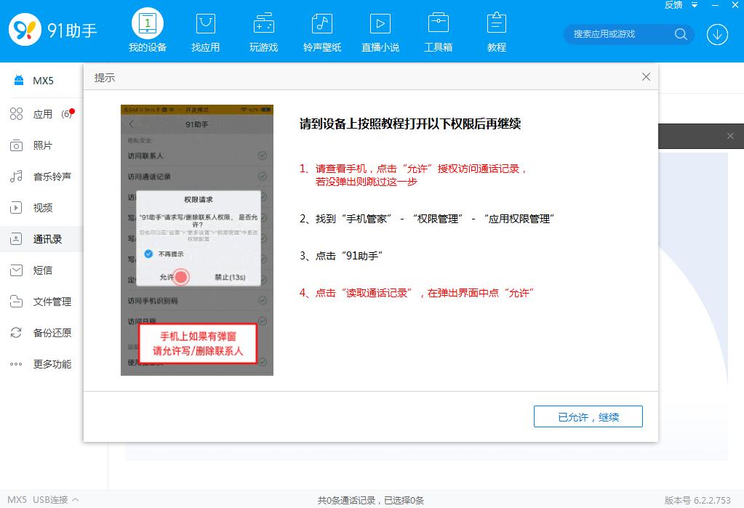Open 我的设备 in the top toolbar
Viewport: 744px width, 508px height.
(x=147, y=29)
